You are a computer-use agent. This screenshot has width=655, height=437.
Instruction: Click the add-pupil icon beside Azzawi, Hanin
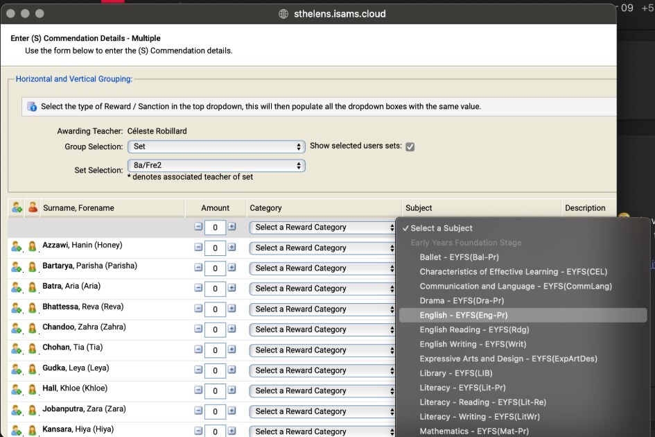(17, 246)
